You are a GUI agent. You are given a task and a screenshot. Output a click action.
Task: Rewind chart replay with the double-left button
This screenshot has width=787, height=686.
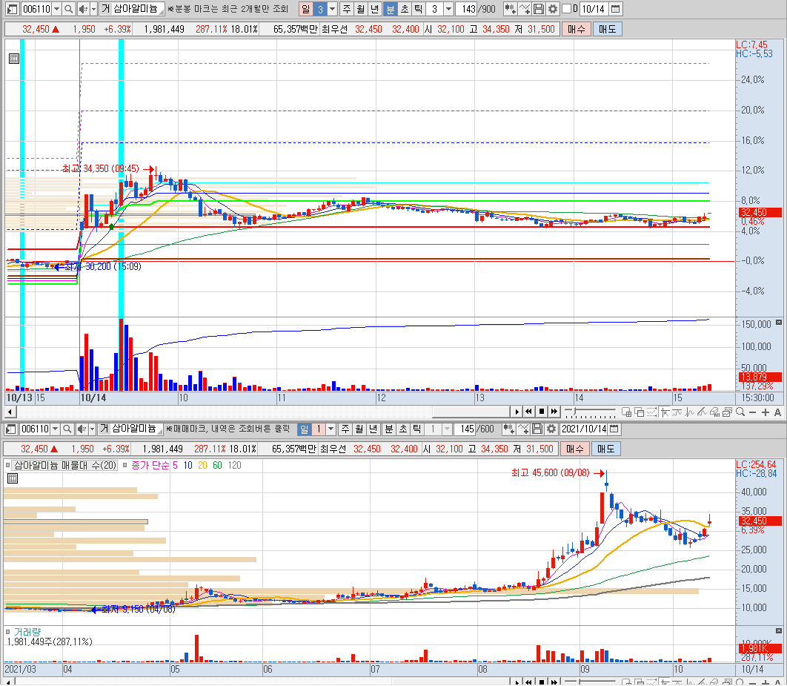(x=528, y=412)
